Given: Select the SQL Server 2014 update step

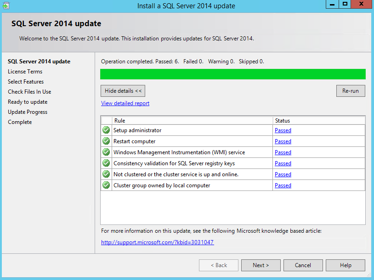Looking at the screenshot, I should pos(39,62).
